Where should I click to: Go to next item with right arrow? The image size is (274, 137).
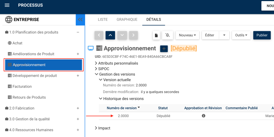click(x=133, y=35)
